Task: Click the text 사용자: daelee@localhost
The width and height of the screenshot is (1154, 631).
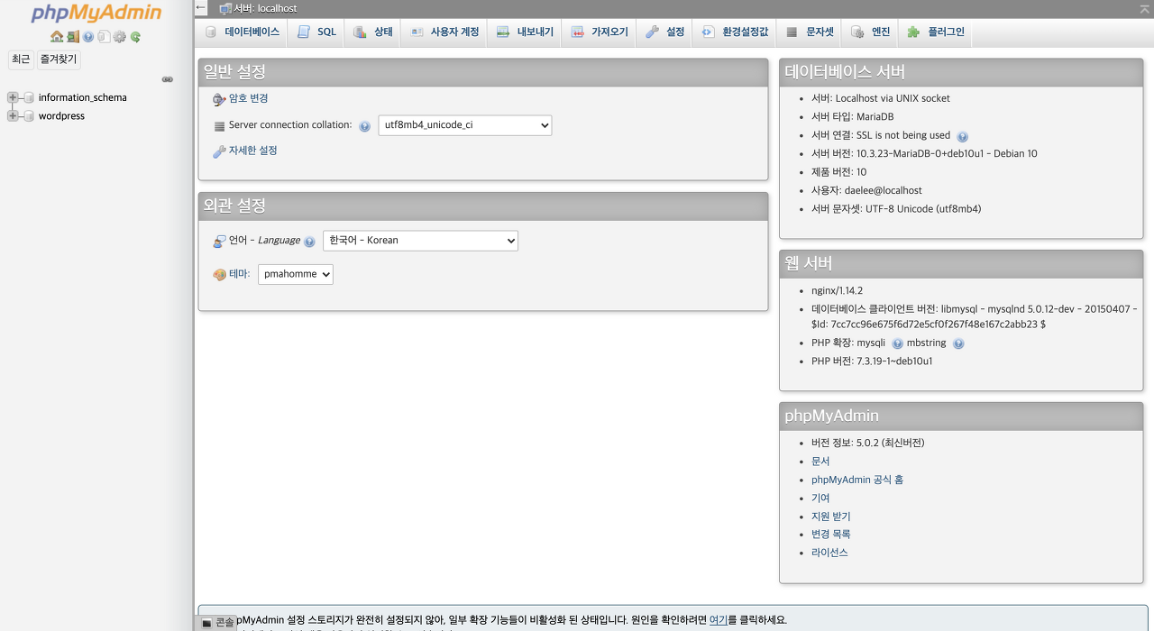Action: (x=866, y=191)
